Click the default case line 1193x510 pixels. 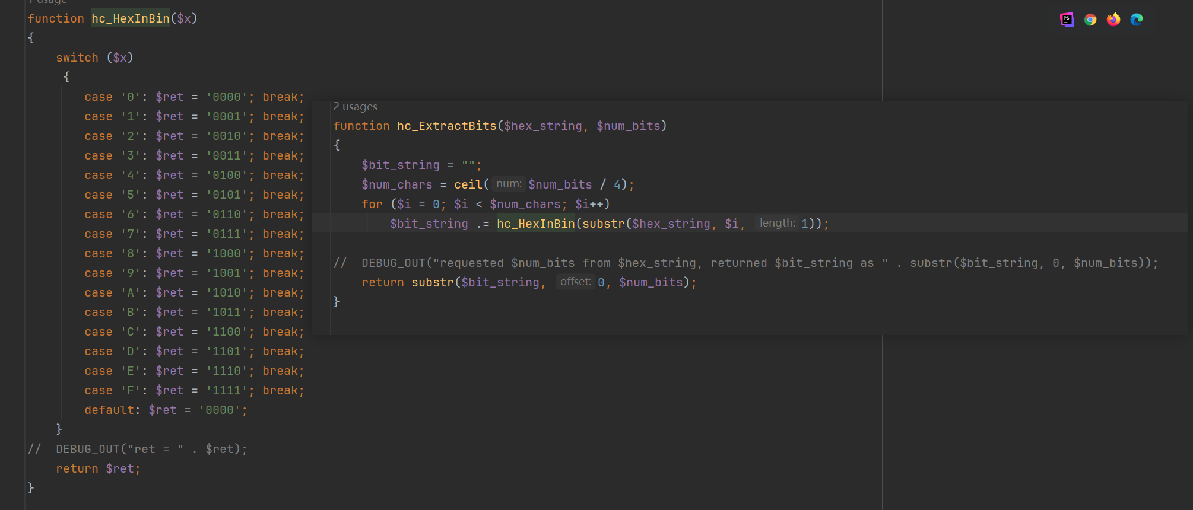(x=166, y=410)
